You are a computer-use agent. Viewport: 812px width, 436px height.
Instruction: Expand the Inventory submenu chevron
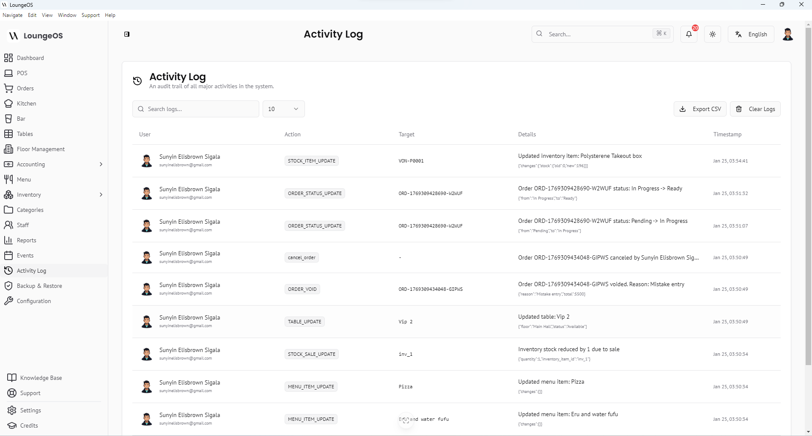[x=101, y=195]
